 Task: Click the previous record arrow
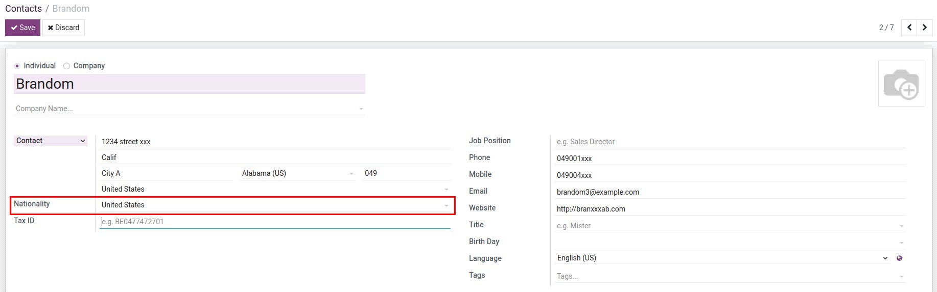[909, 28]
